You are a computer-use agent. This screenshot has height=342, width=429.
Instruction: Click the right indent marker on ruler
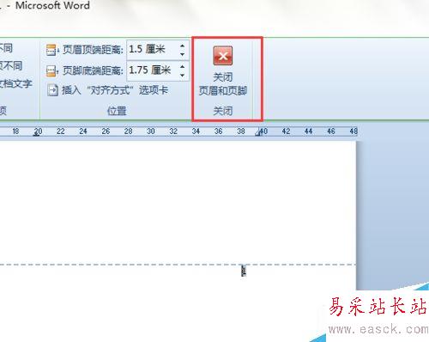pos(258,132)
